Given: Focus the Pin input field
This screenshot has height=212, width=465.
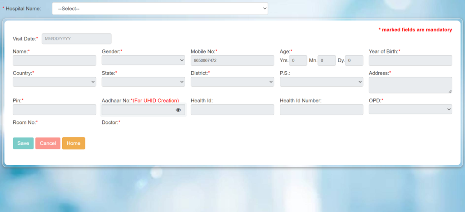Looking at the screenshot, I should point(54,110).
